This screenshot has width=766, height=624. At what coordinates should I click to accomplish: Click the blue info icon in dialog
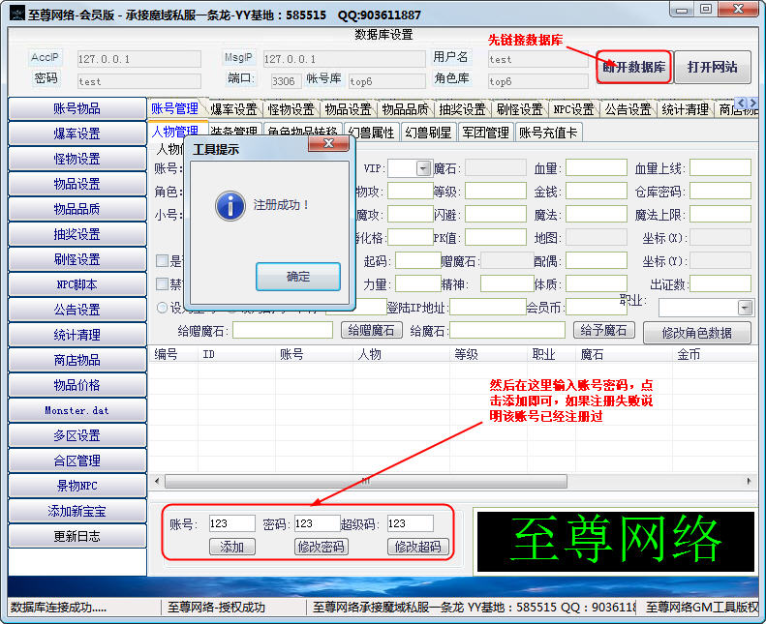tap(229, 205)
